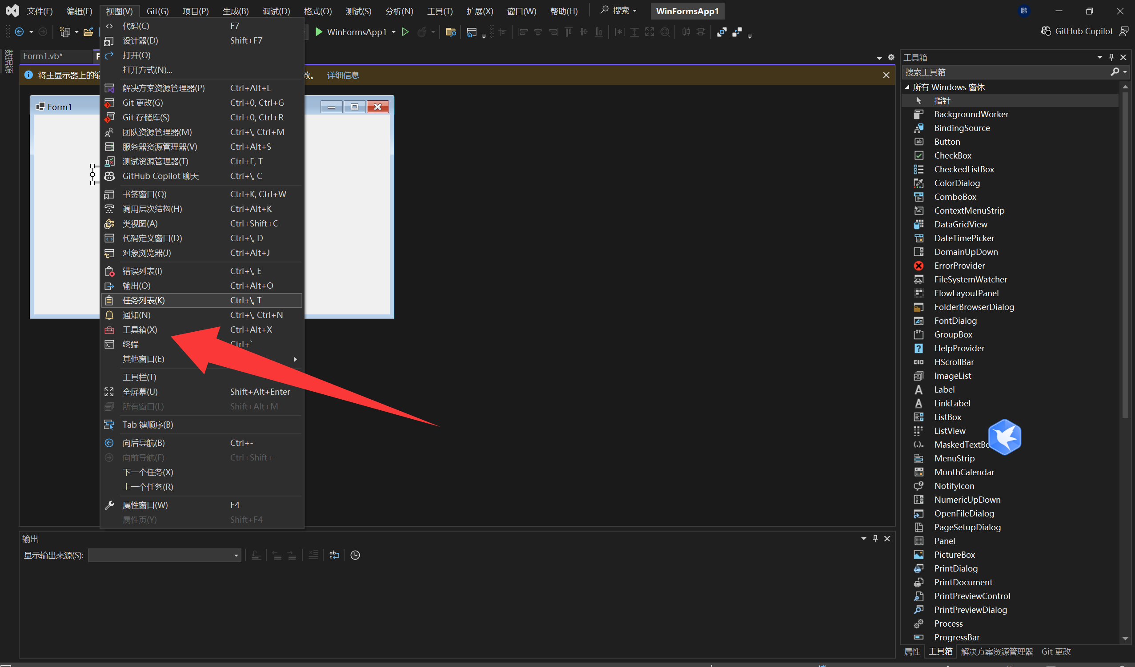Screen dimensions: 1135x667
Task: Switch to the 解决方案资源管理器 bottom tab
Action: pyautogui.click(x=996, y=651)
